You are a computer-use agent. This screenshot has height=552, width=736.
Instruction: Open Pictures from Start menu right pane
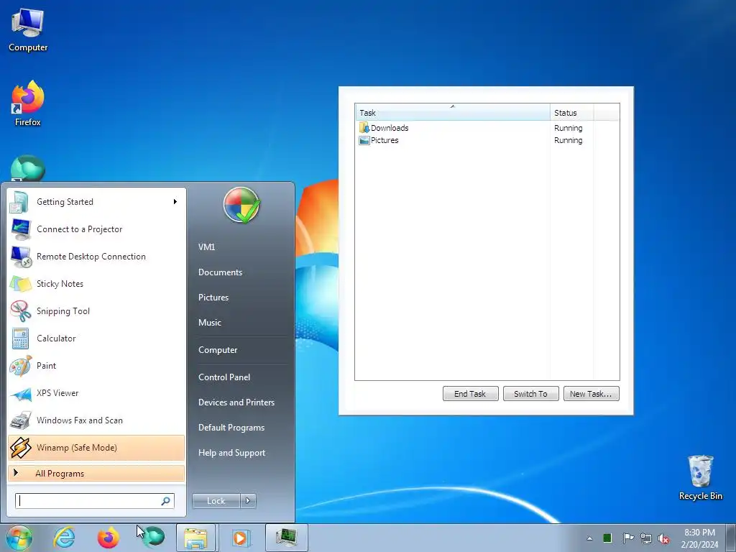(213, 298)
